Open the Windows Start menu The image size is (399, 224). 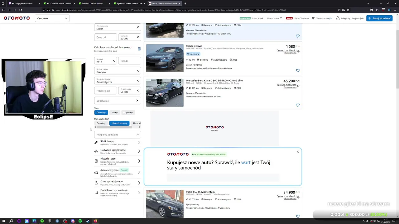3,221
